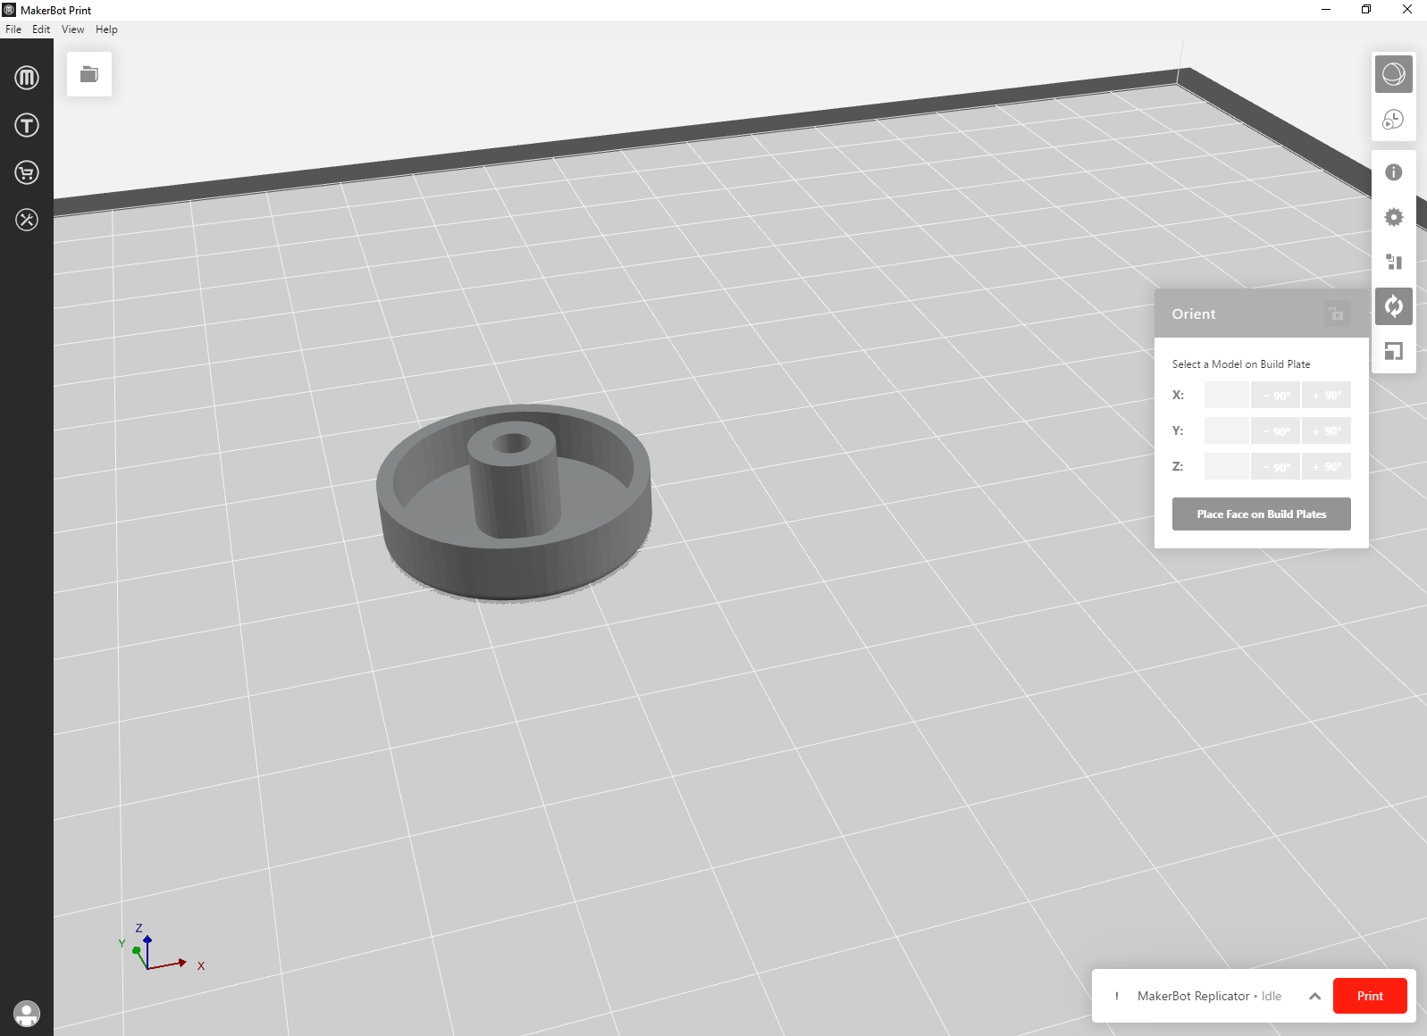
Task: Rotate X axis by plus 90 degrees
Action: [1326, 396]
